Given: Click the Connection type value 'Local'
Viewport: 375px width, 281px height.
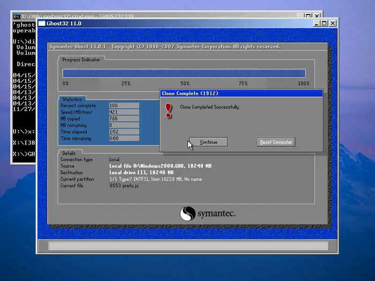Looking at the screenshot, I should pos(114,159).
